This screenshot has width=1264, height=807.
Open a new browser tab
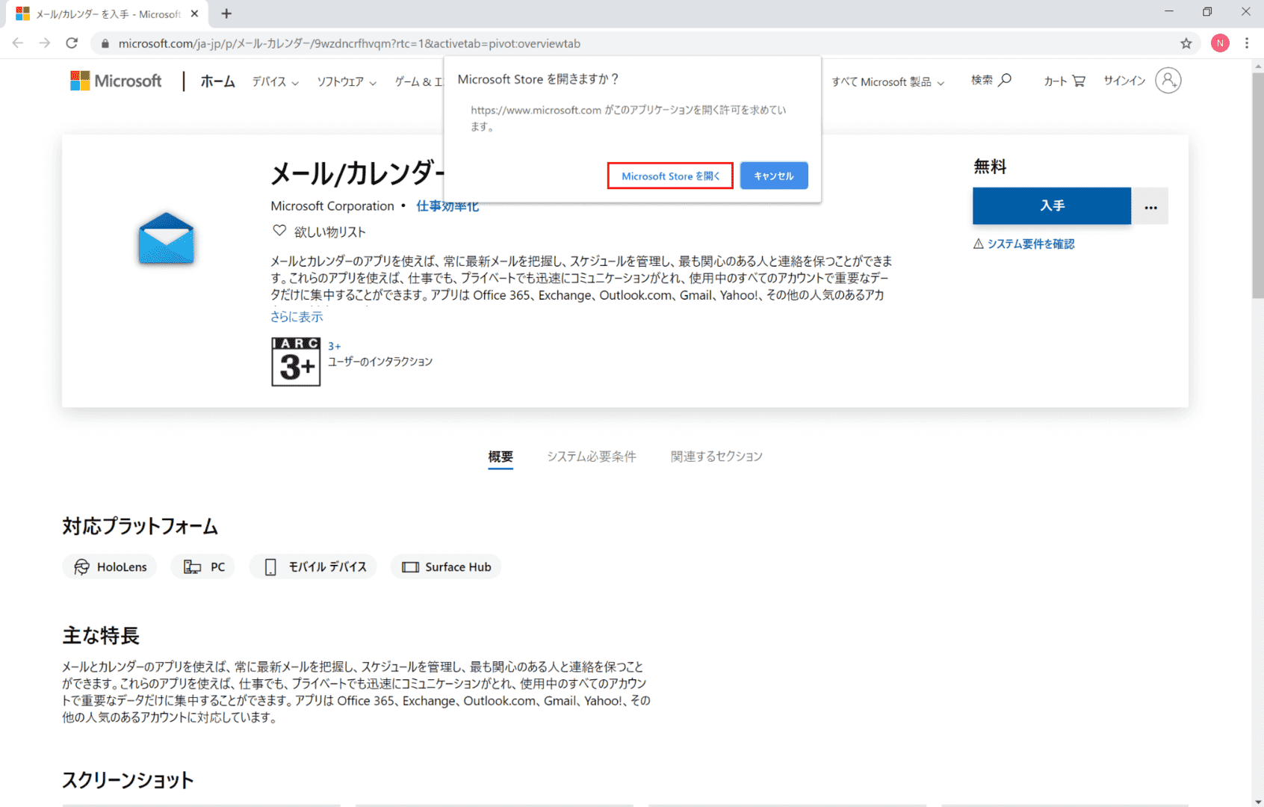[x=226, y=13]
